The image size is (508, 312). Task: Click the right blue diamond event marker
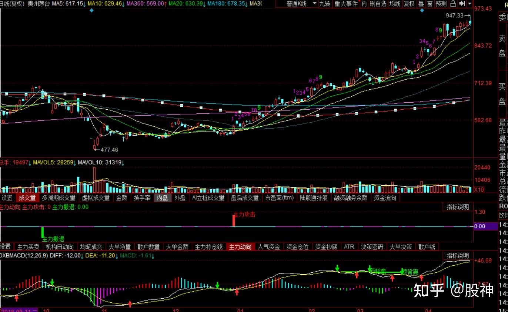click(422, 10)
